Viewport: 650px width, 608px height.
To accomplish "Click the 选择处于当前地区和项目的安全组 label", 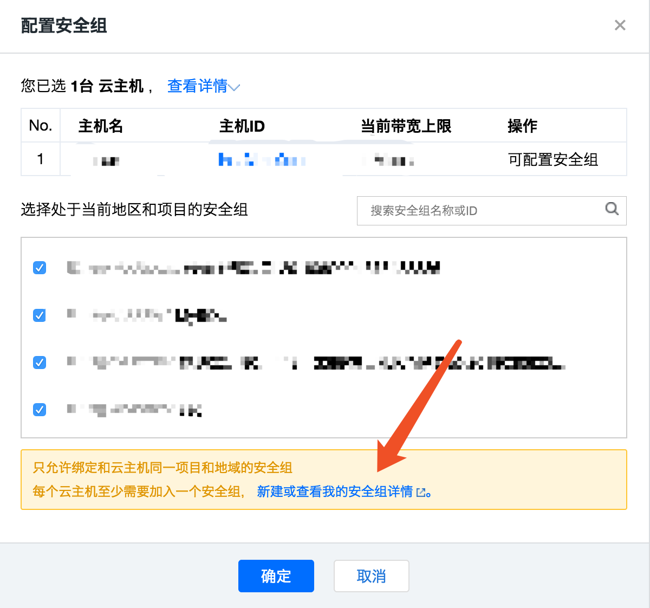I will click(134, 210).
